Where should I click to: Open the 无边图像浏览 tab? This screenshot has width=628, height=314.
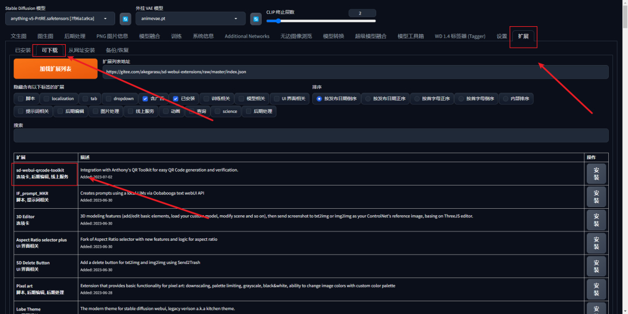296,36
